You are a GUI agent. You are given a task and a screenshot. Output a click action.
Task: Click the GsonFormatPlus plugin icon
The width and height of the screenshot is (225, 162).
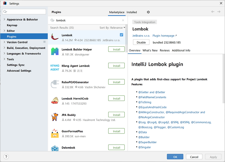55,133
